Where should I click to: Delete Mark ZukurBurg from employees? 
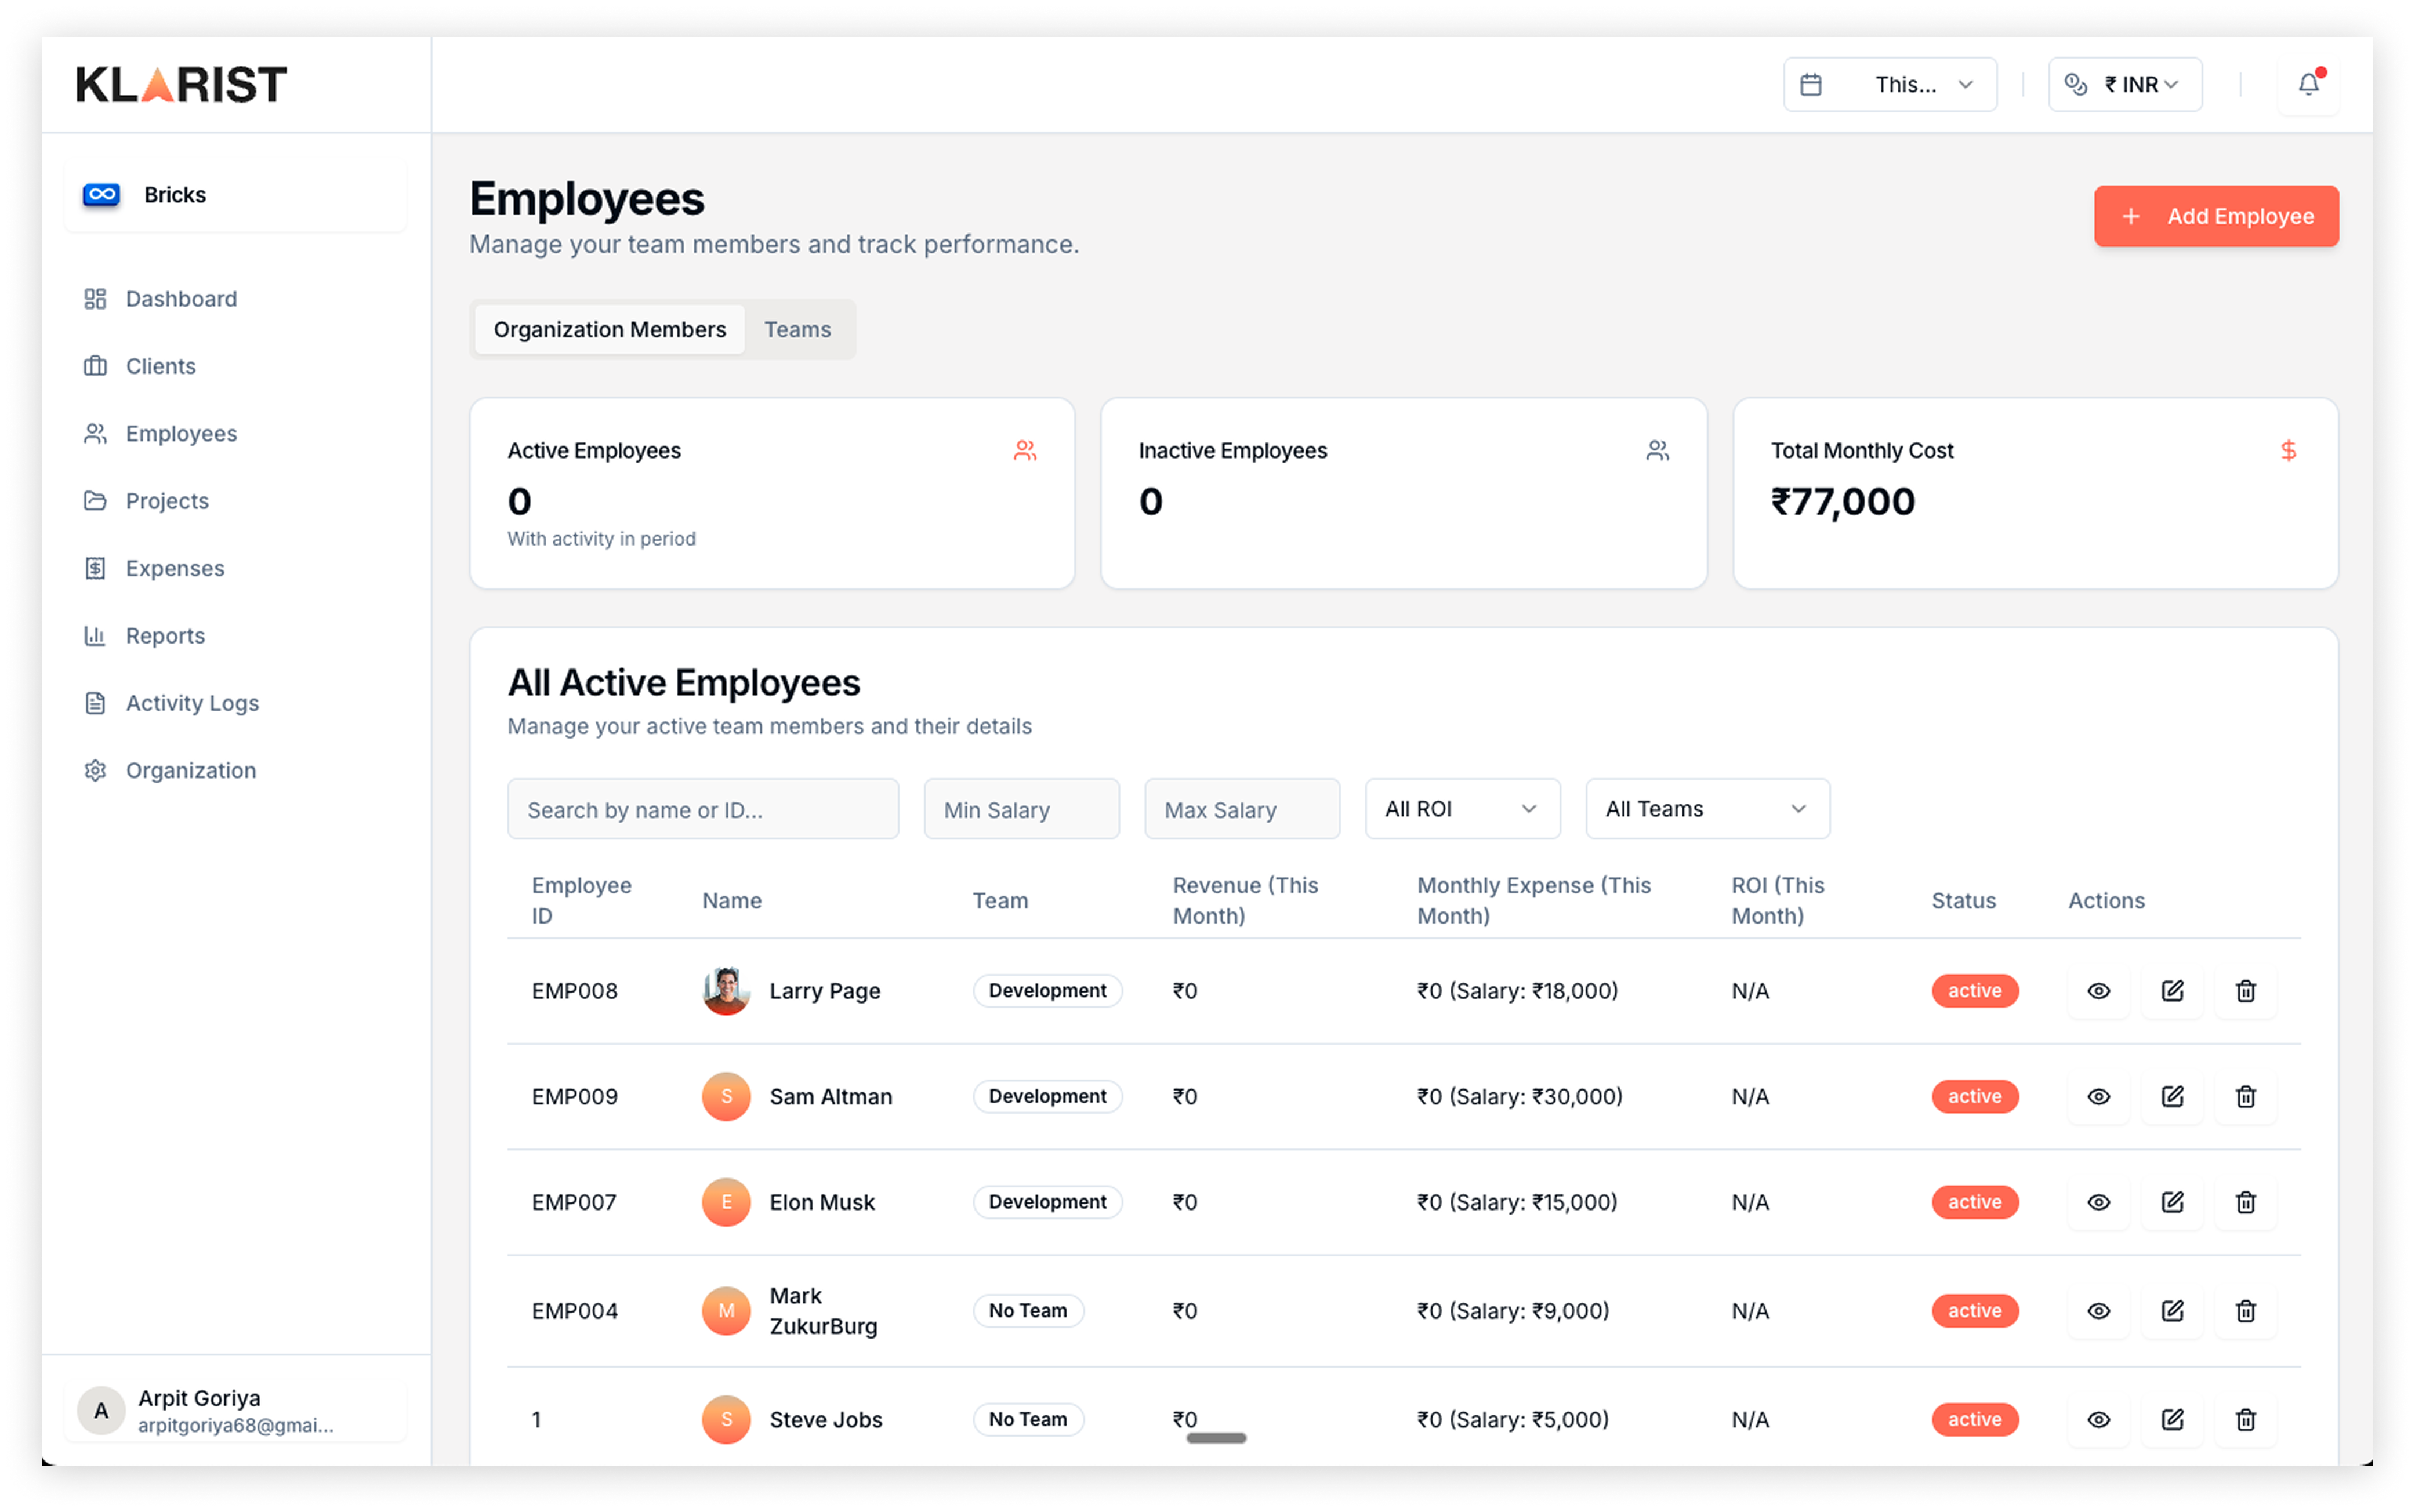pos(2245,1311)
